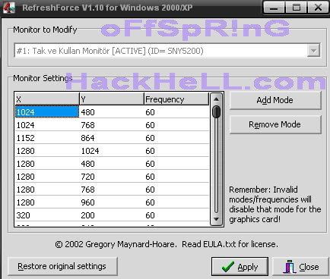The image size is (330, 279).
Task: Select the 1280 x 768 mode row
Action: (x=112, y=190)
